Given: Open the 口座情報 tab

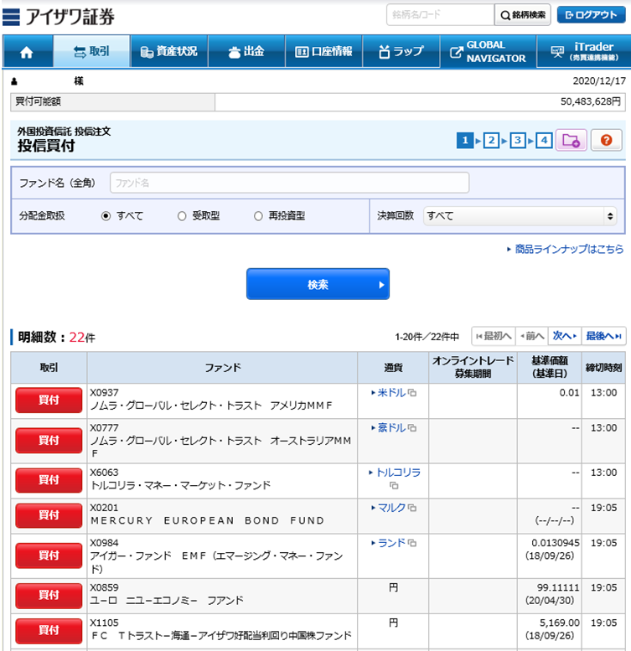Looking at the screenshot, I should click(323, 51).
